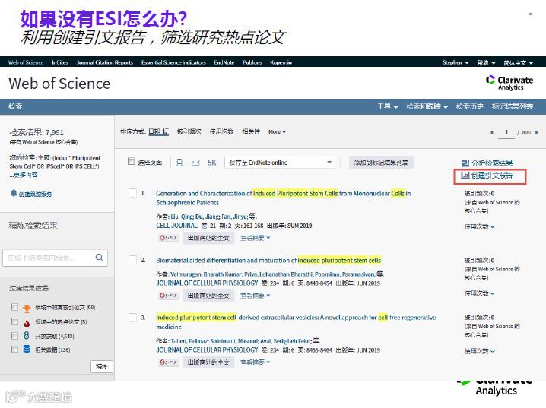546x408 pixels.
Task: Open the 工具 dropdown menu
Action: [388, 106]
